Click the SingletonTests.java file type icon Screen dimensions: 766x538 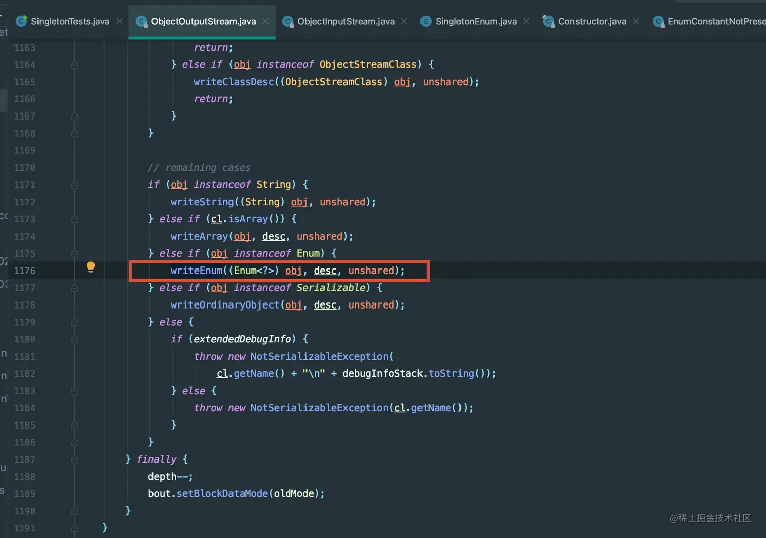pyautogui.click(x=21, y=21)
